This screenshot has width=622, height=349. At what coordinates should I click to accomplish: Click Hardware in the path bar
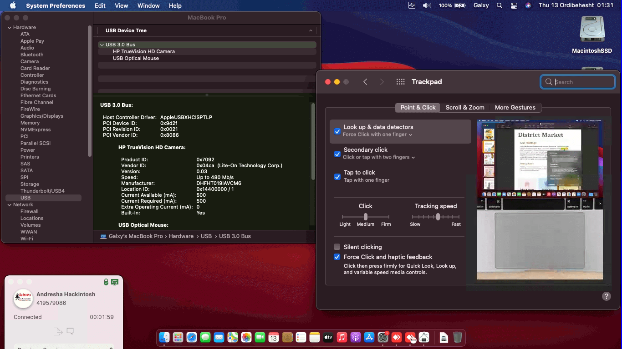coord(181,236)
